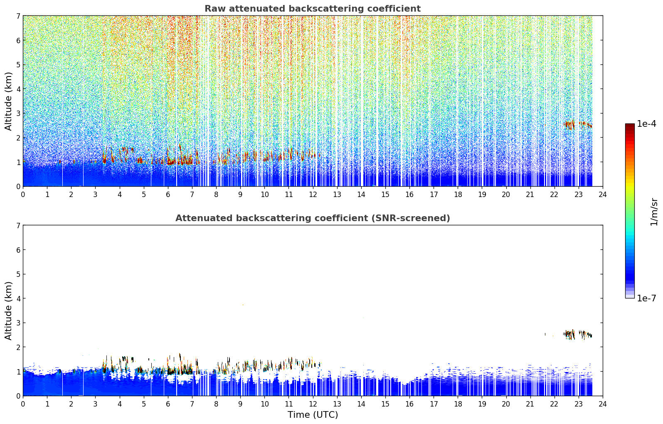Click the 18 tick label on bottom time axis
Image resolution: width=663 pixels, height=424 pixels.
coord(458,404)
